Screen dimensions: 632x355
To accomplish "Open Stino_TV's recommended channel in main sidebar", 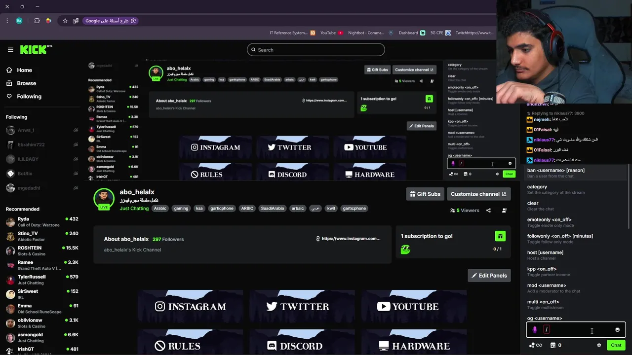I will coord(42,236).
